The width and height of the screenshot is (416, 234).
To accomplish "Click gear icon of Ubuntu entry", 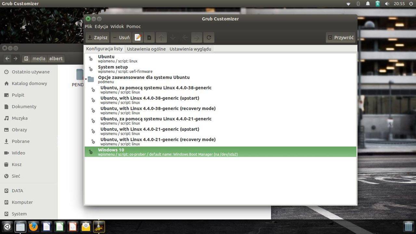I will click(91, 59).
